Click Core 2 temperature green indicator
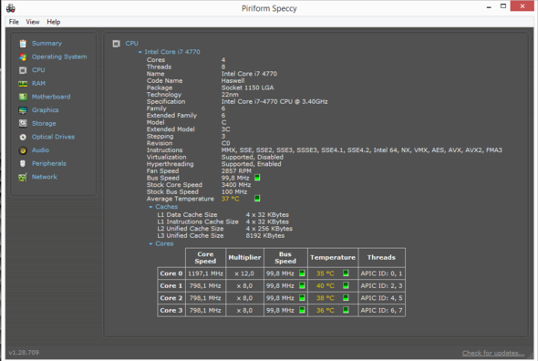This screenshot has width=538, height=361. pyautogui.click(x=346, y=298)
